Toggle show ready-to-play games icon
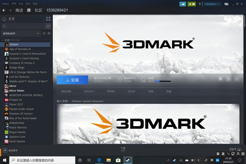The image size is (246, 164). coord(49,33)
